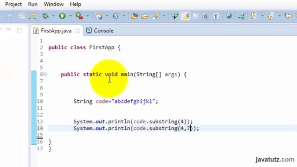
Task: Click the "String code" declaration text
Action: [x=90, y=101]
